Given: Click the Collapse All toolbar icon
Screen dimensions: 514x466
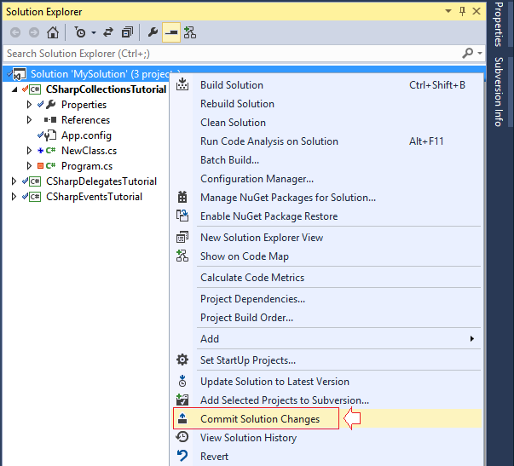Looking at the screenshot, I should tap(127, 32).
